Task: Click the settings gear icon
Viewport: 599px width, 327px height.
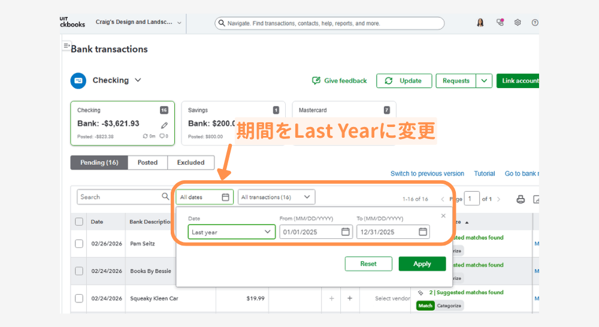Action: coord(518,23)
